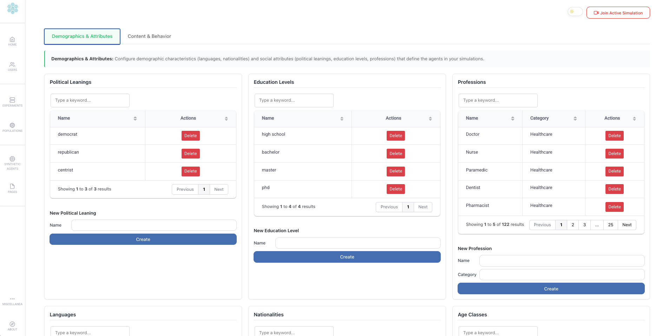662x336 pixels.
Task: Switch to the Content & Behavior tab
Action: coord(149,36)
